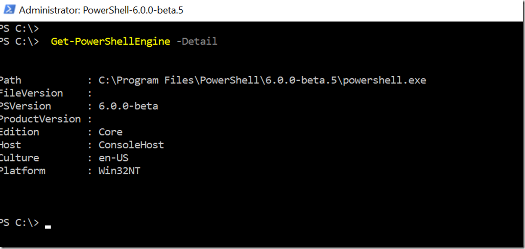This screenshot has width=525, height=249.
Task: Click the Get-PowerShellEngine command text
Action: (x=110, y=42)
